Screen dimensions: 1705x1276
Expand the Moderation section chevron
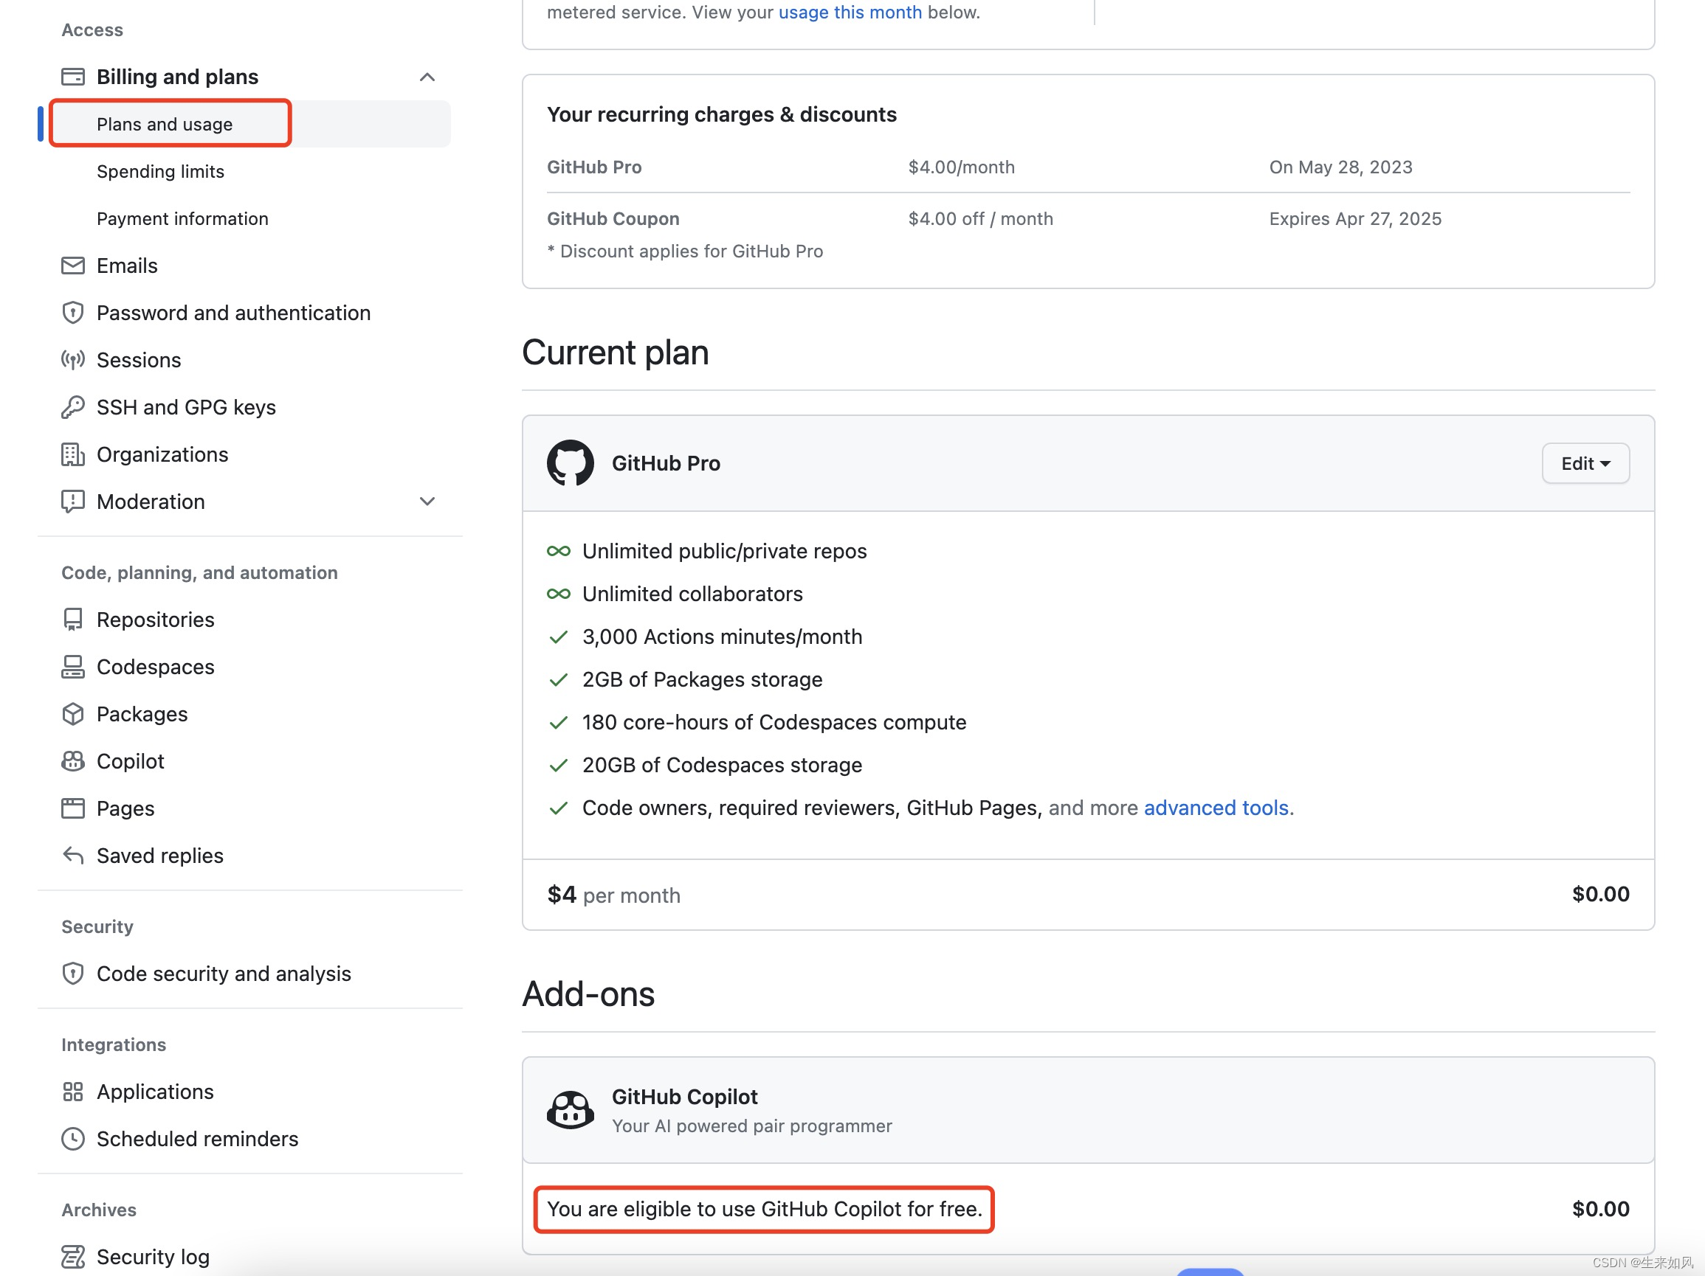(x=427, y=502)
